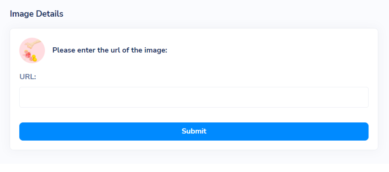Focus the URL input field
Viewport: 389px width, 172px height.
[194, 97]
